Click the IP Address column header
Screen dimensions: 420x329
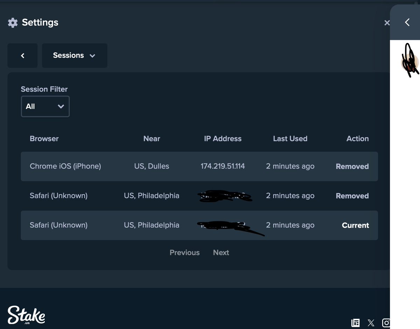click(223, 139)
